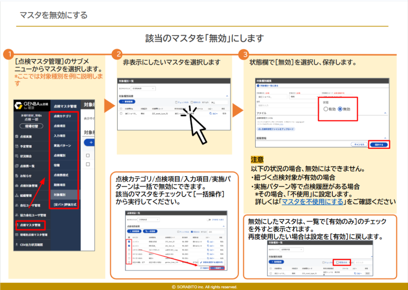Collapse the 対象種別検索 section in step 2
408x290 pixels.
pos(227,96)
